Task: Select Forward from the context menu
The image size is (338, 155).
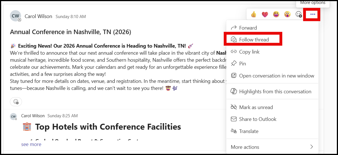Action: [248, 28]
